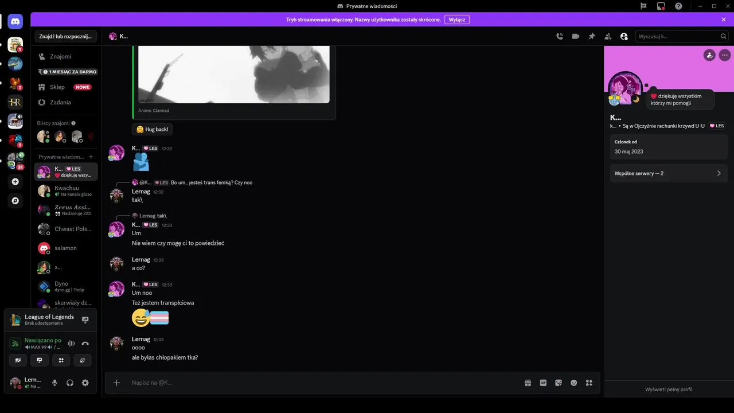Open the soundboard button
The width and height of the screenshot is (734, 413).
[x=83, y=360]
